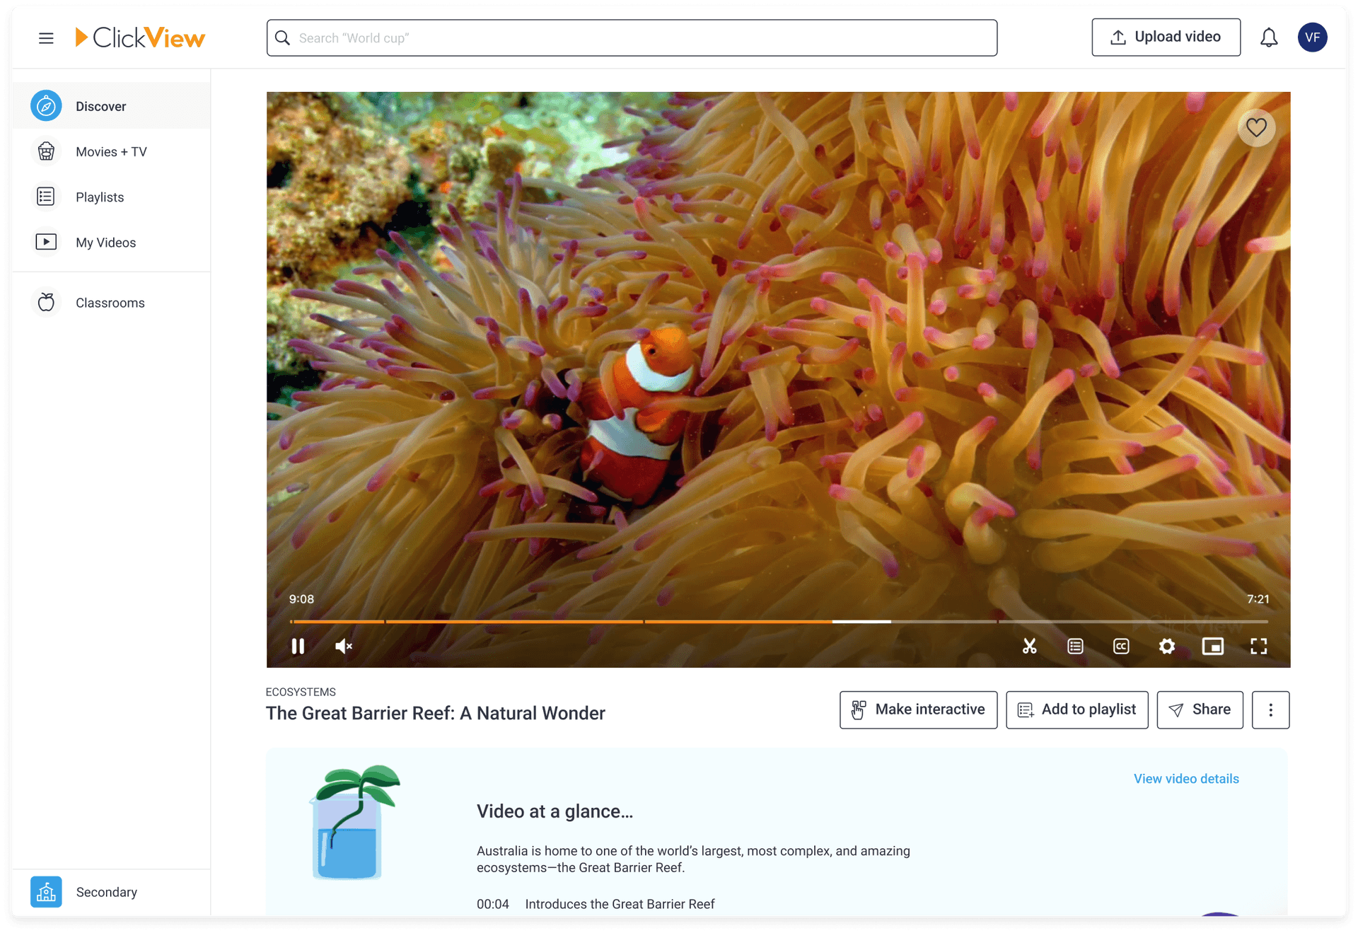
Task: Toggle closed captions on the video
Action: (1121, 646)
